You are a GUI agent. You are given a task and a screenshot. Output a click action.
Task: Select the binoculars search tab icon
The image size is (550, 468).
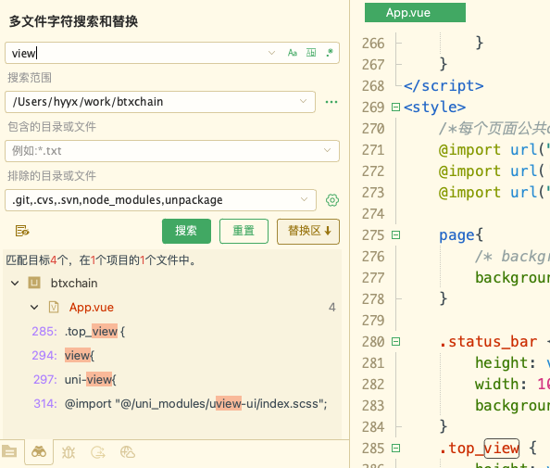point(39,452)
